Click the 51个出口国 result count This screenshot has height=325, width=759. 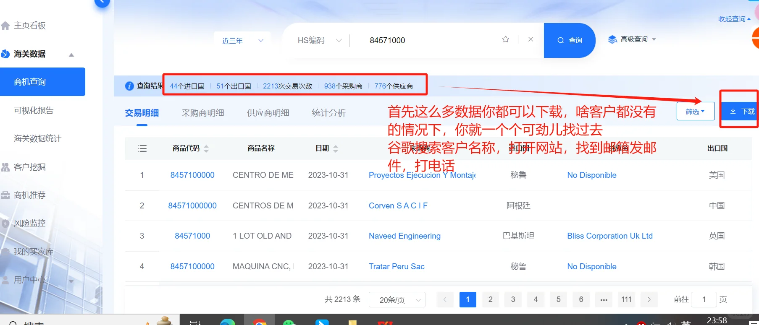click(x=234, y=86)
